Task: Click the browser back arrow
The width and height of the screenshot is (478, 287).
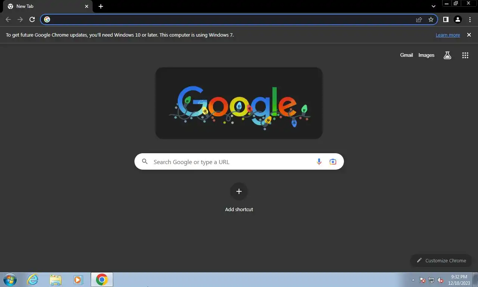Action: tap(8, 19)
